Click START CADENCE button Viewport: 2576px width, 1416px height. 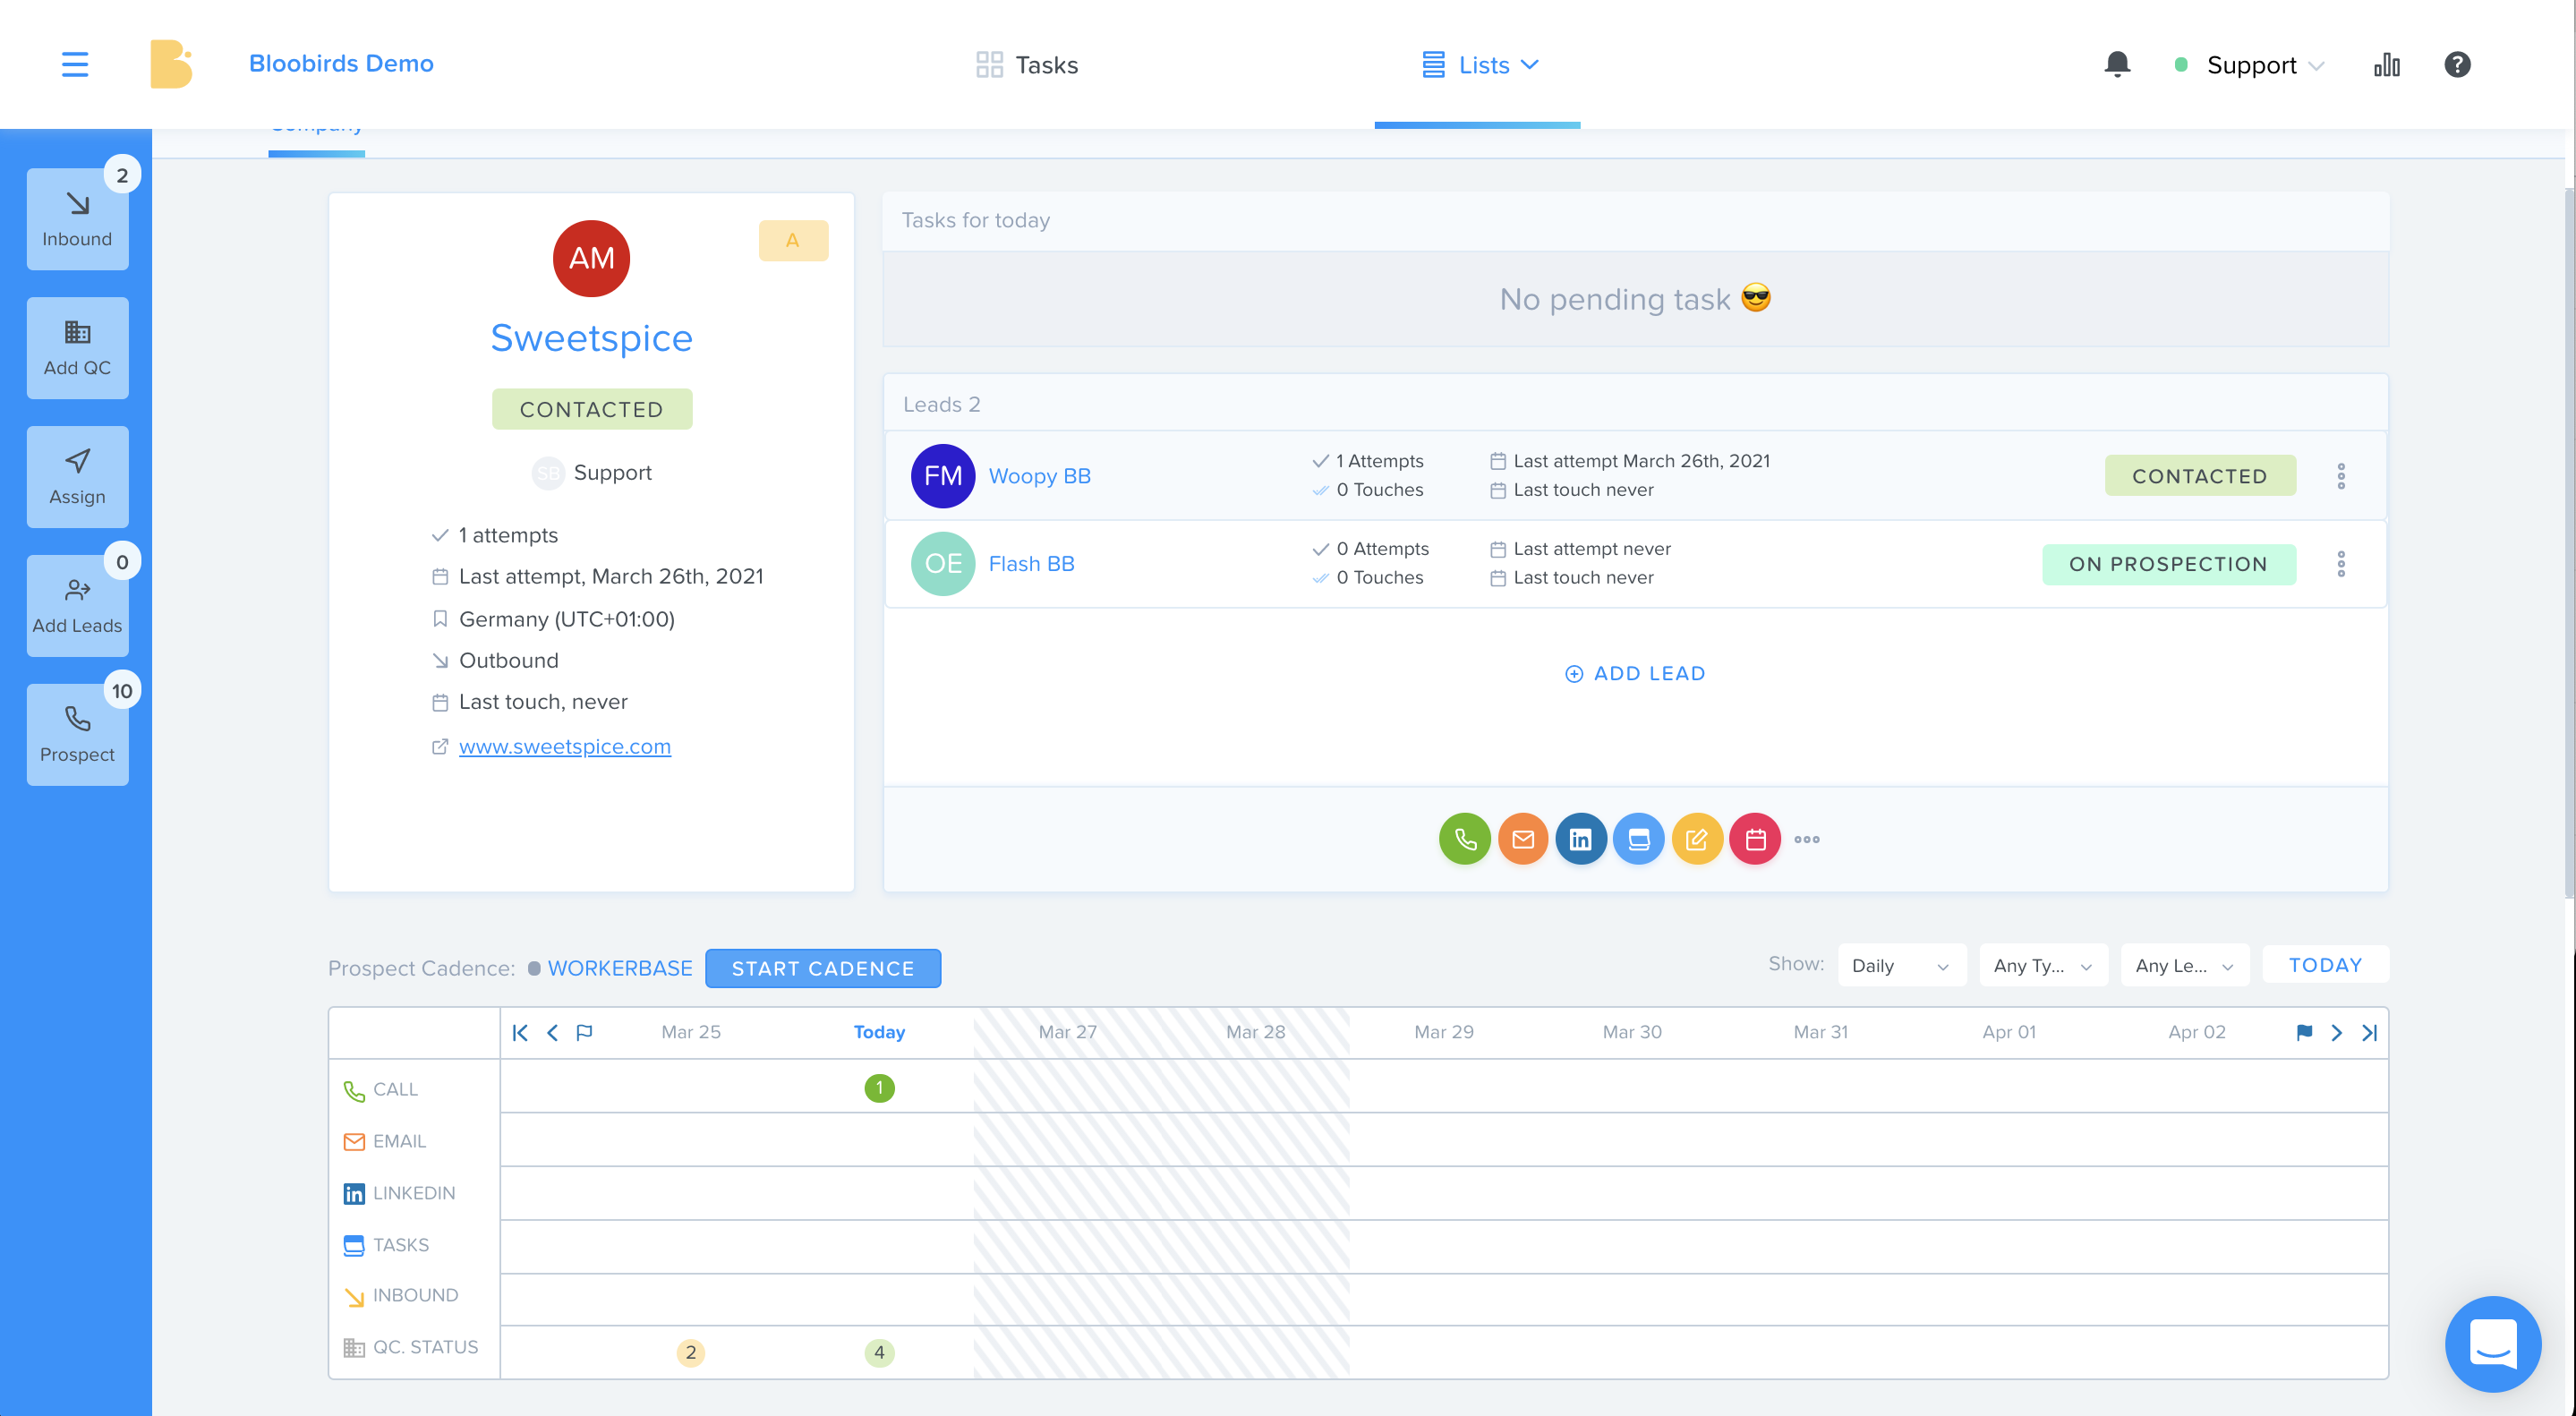[822, 968]
